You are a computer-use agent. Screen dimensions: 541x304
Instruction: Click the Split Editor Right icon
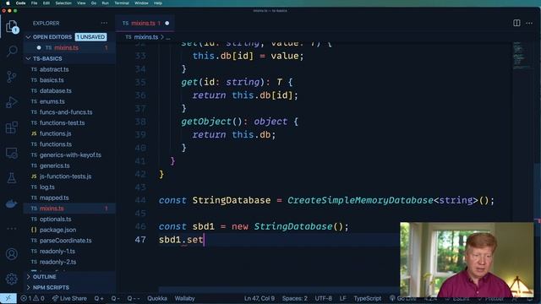tap(516, 23)
